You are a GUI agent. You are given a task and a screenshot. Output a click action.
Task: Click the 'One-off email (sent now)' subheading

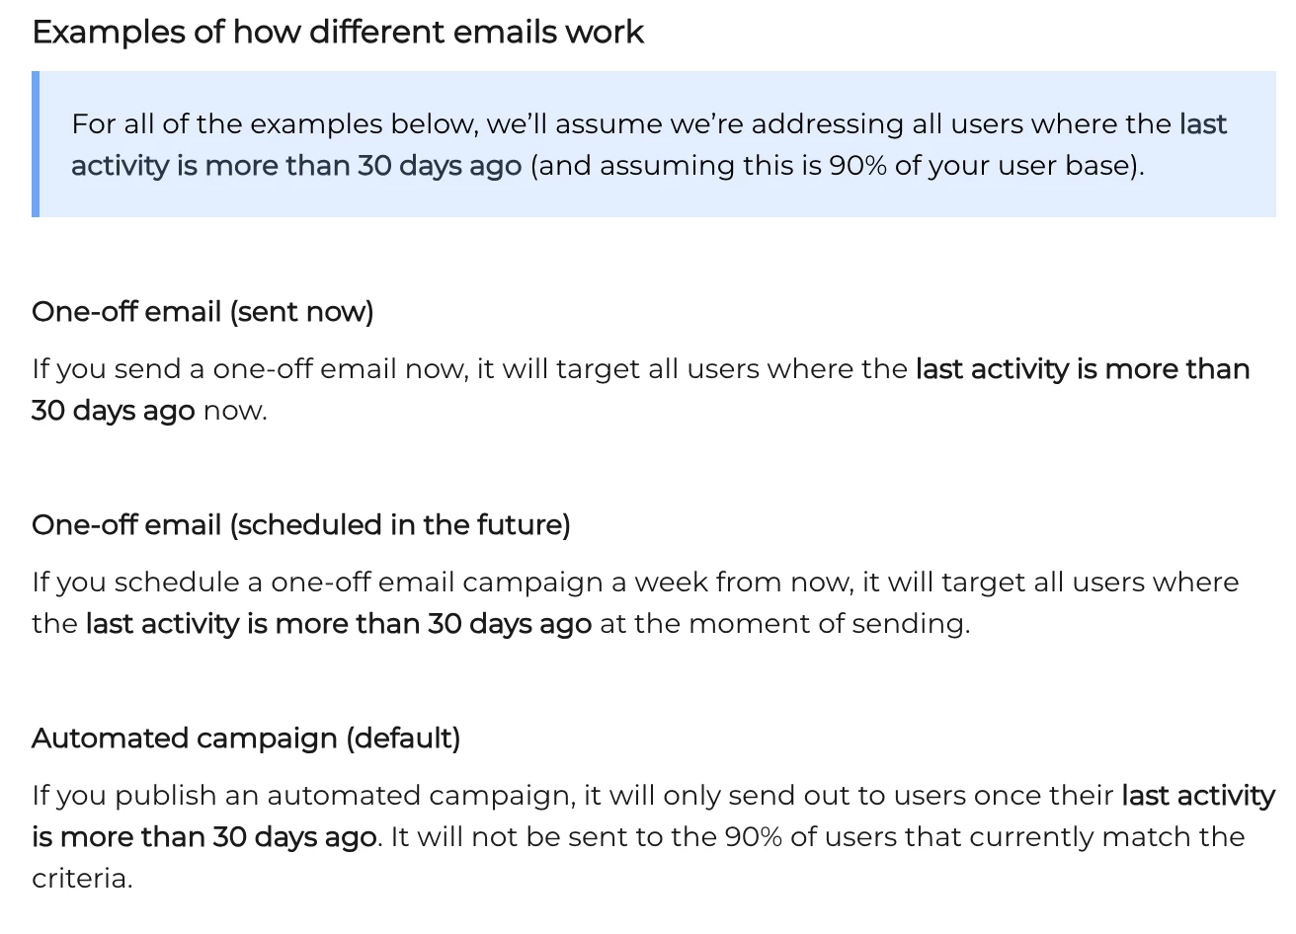[202, 312]
